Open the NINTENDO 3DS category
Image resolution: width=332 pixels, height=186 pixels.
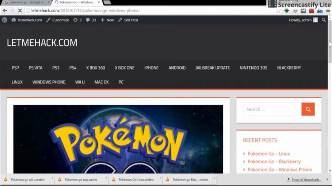(253, 68)
